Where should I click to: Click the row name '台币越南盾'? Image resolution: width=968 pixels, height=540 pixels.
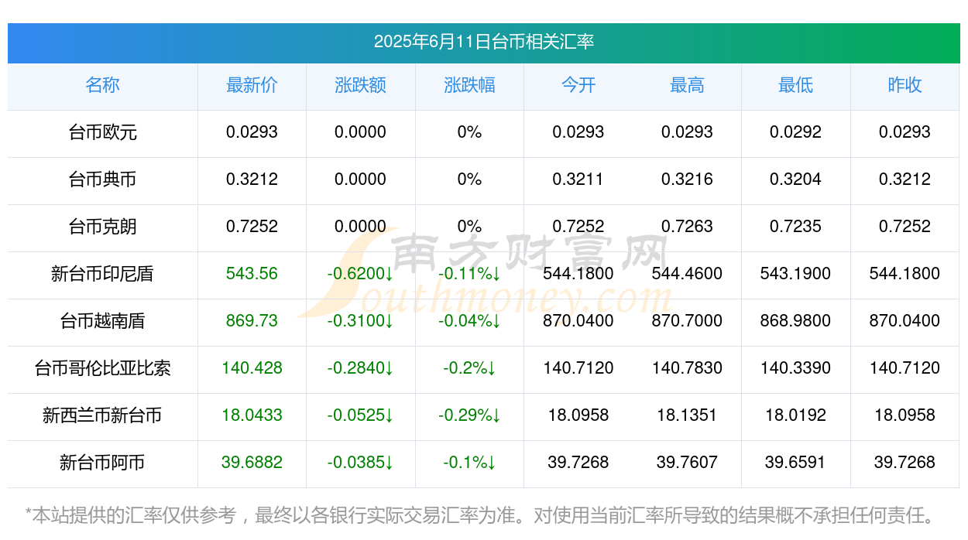coord(102,321)
